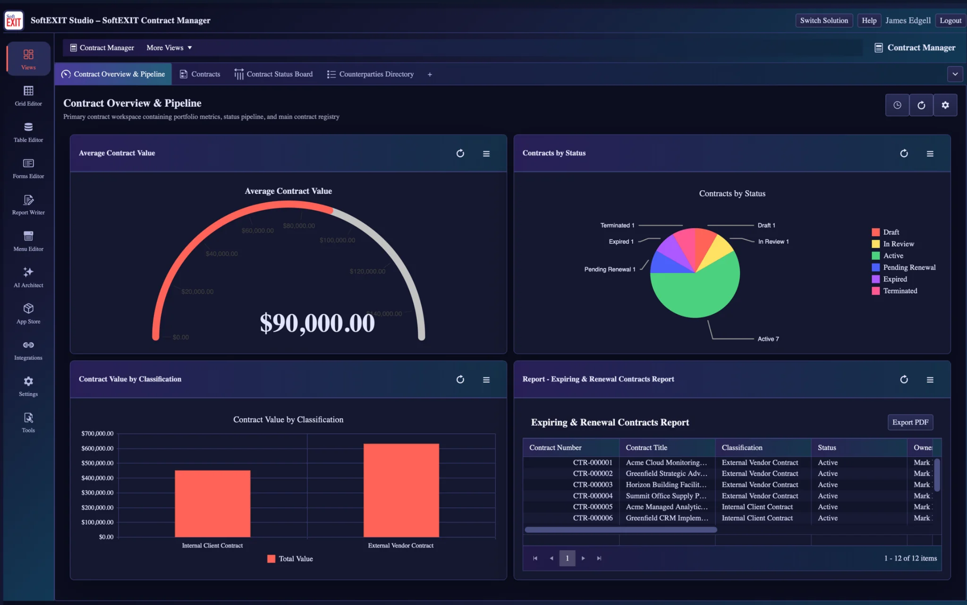This screenshot has width=967, height=605.
Task: Click the dashboard history clock button
Action: (897, 105)
